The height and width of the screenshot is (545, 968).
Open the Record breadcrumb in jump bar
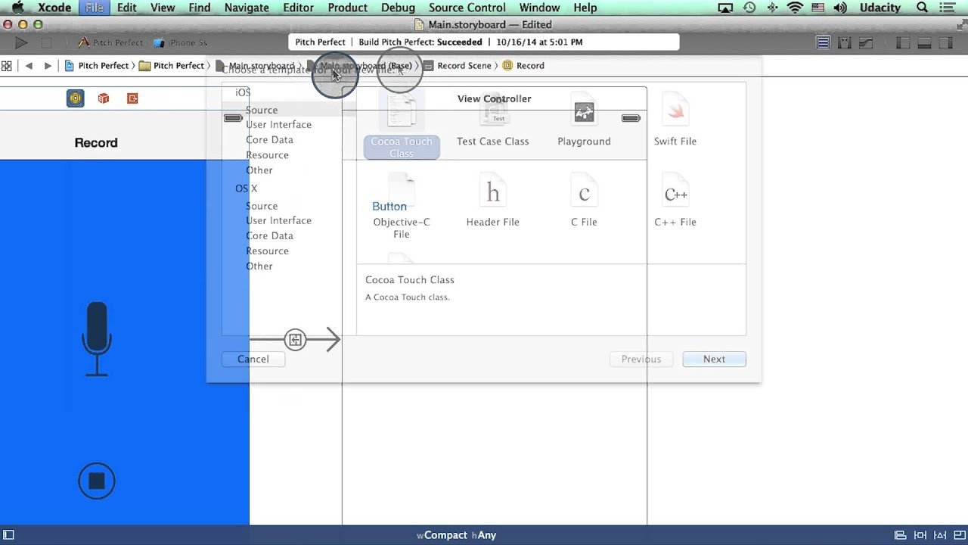pos(523,66)
